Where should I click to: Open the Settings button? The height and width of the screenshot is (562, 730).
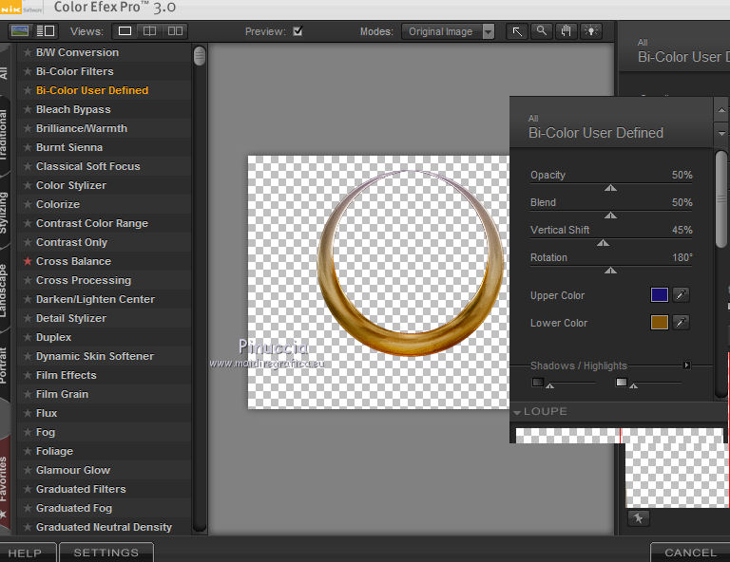coord(106,553)
